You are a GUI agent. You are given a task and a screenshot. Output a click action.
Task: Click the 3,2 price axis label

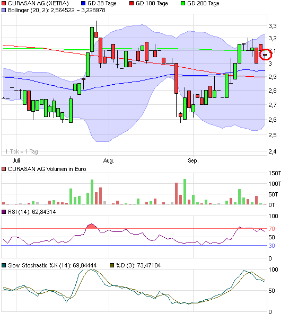click(272, 38)
